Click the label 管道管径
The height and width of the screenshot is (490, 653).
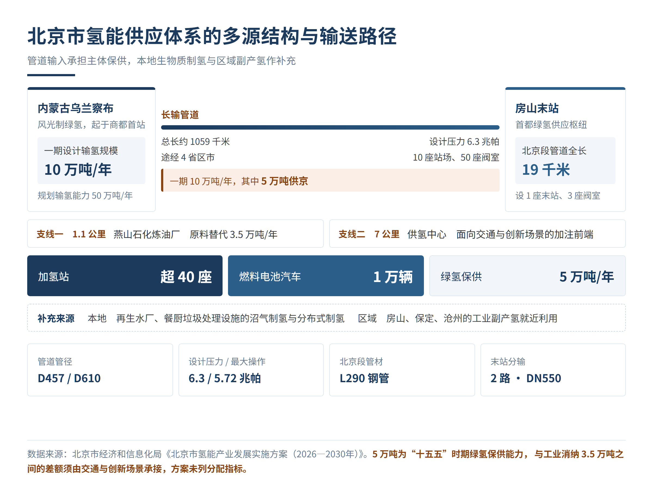click(55, 361)
